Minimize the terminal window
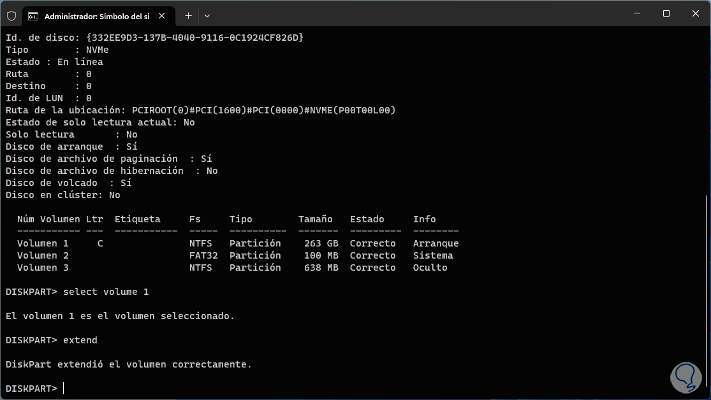711x400 pixels. [x=636, y=13]
